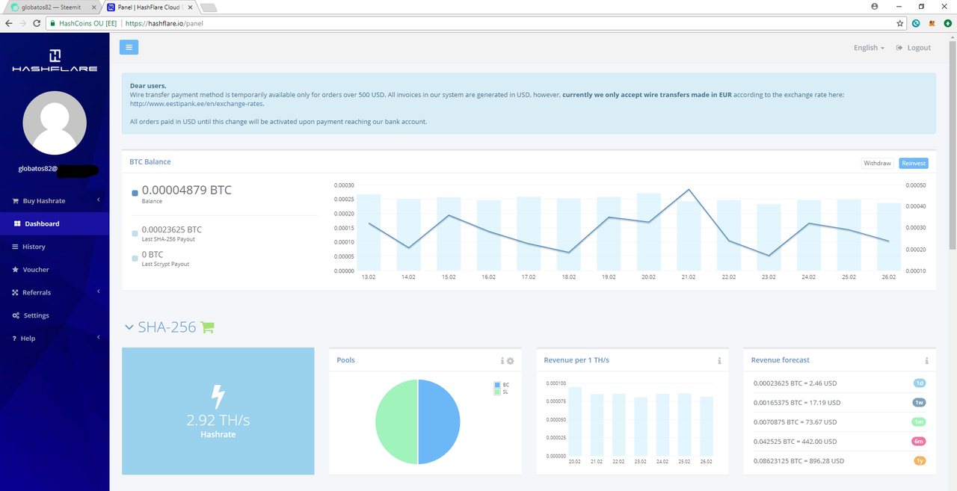The image size is (957, 491).
Task: Expand the Referrals submenu chevron
Action: pos(99,292)
